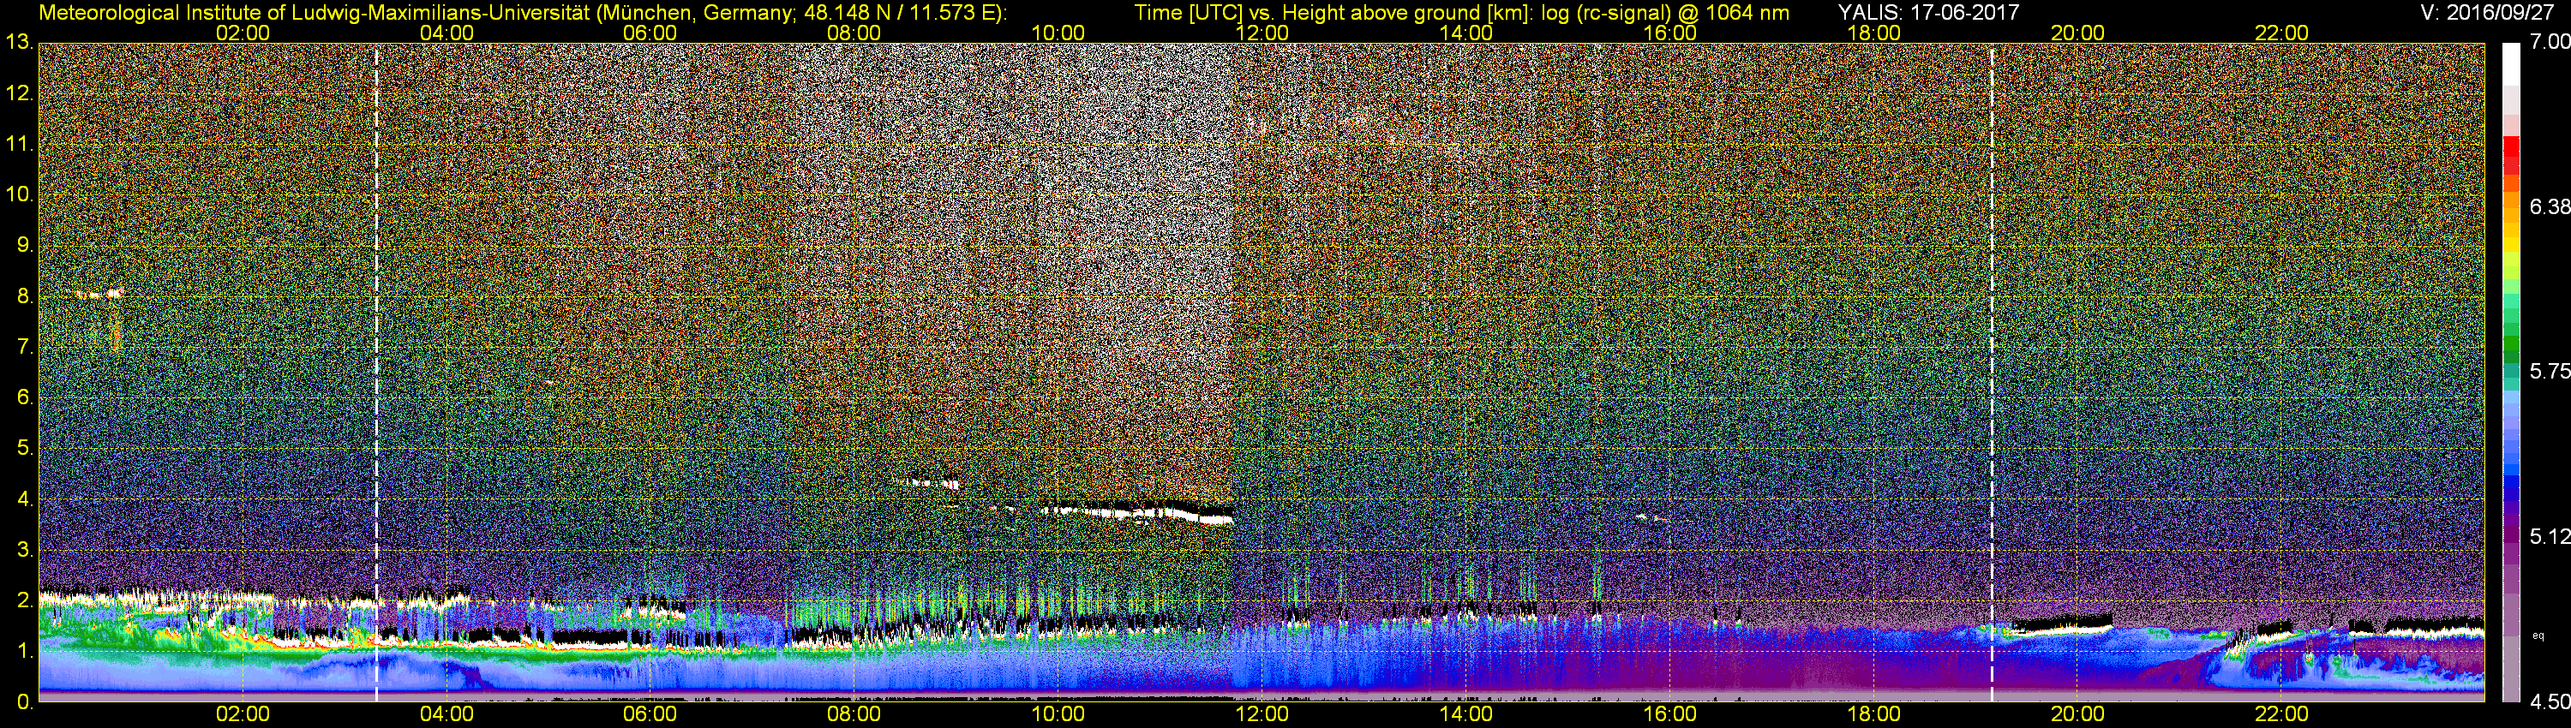Image resolution: width=2571 pixels, height=728 pixels.
Task: Click the height axis label 13
Action: 18,42
